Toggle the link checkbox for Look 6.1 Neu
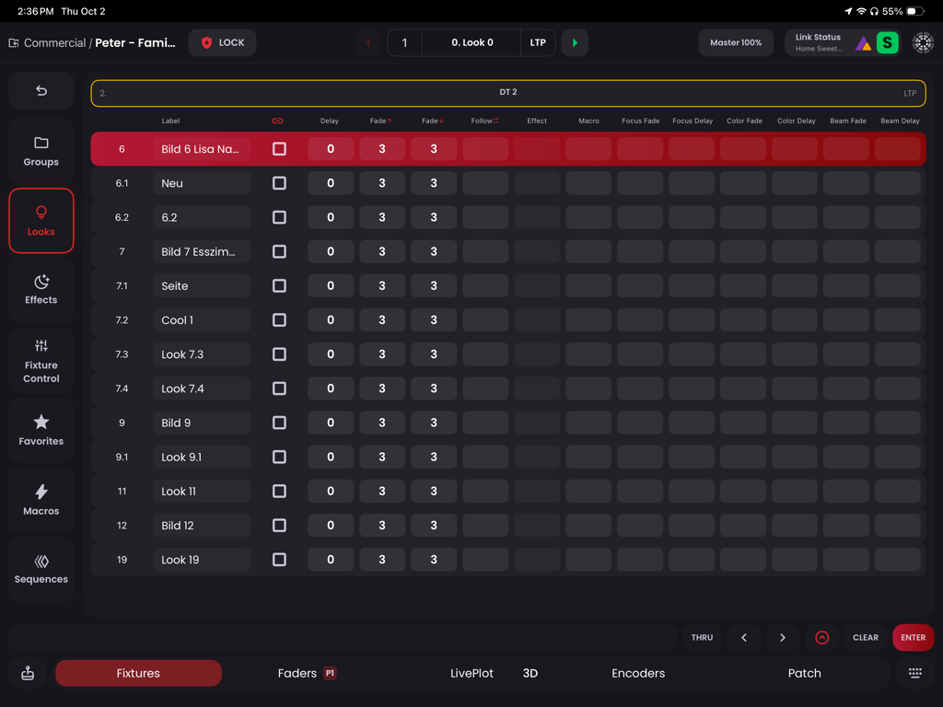 [279, 182]
